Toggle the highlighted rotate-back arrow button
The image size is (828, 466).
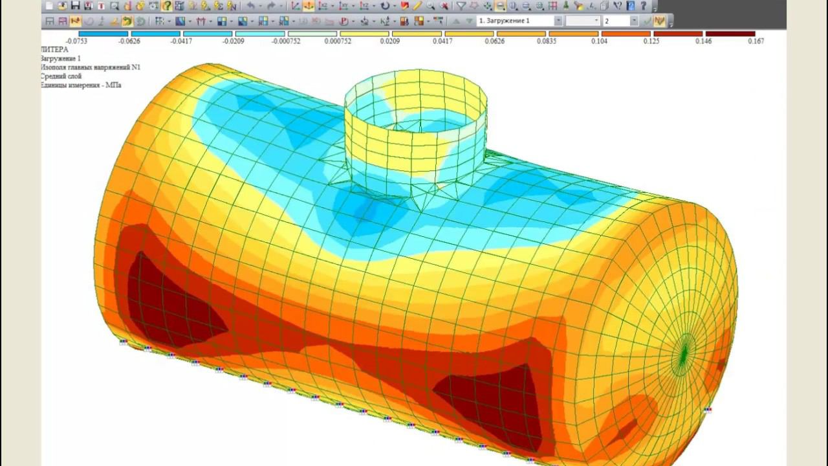(x=127, y=21)
